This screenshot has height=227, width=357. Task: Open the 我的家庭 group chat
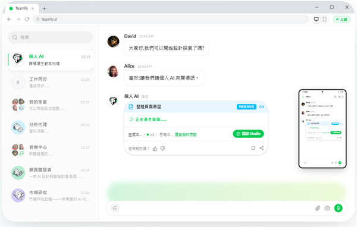pos(51,105)
